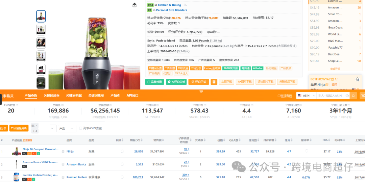
Task: Click 关联视频下载 button
Action: point(287,82)
